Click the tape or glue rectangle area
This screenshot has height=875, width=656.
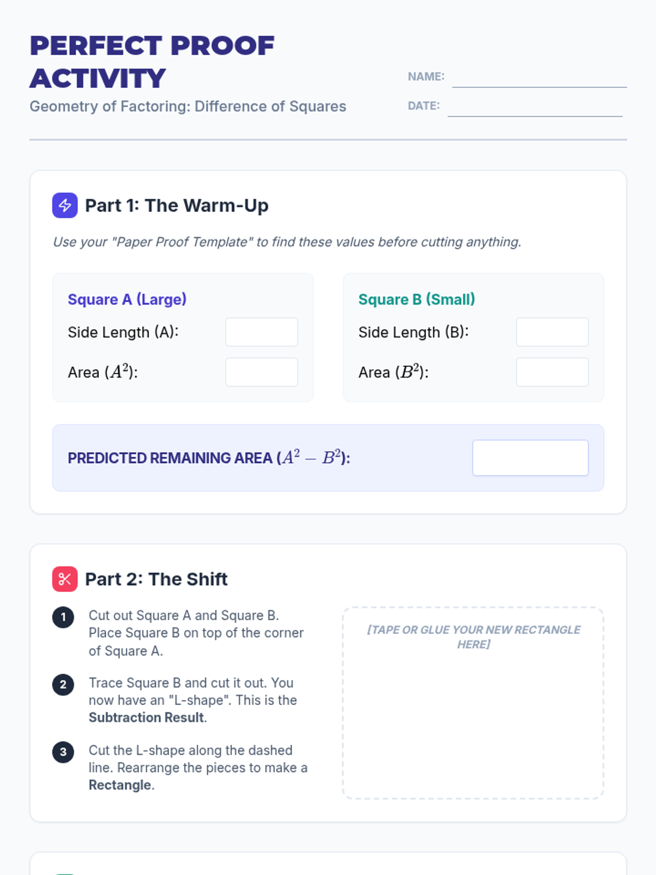(x=473, y=711)
